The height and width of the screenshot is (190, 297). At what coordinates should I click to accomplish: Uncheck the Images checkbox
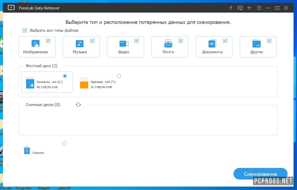[x=48, y=41]
